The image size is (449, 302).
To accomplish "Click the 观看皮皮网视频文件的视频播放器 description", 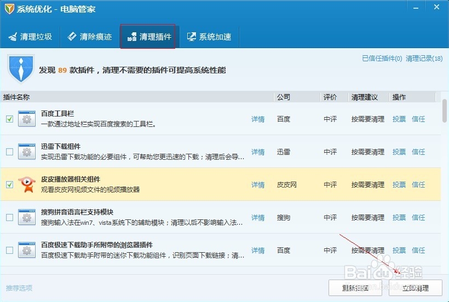I will 90,190.
